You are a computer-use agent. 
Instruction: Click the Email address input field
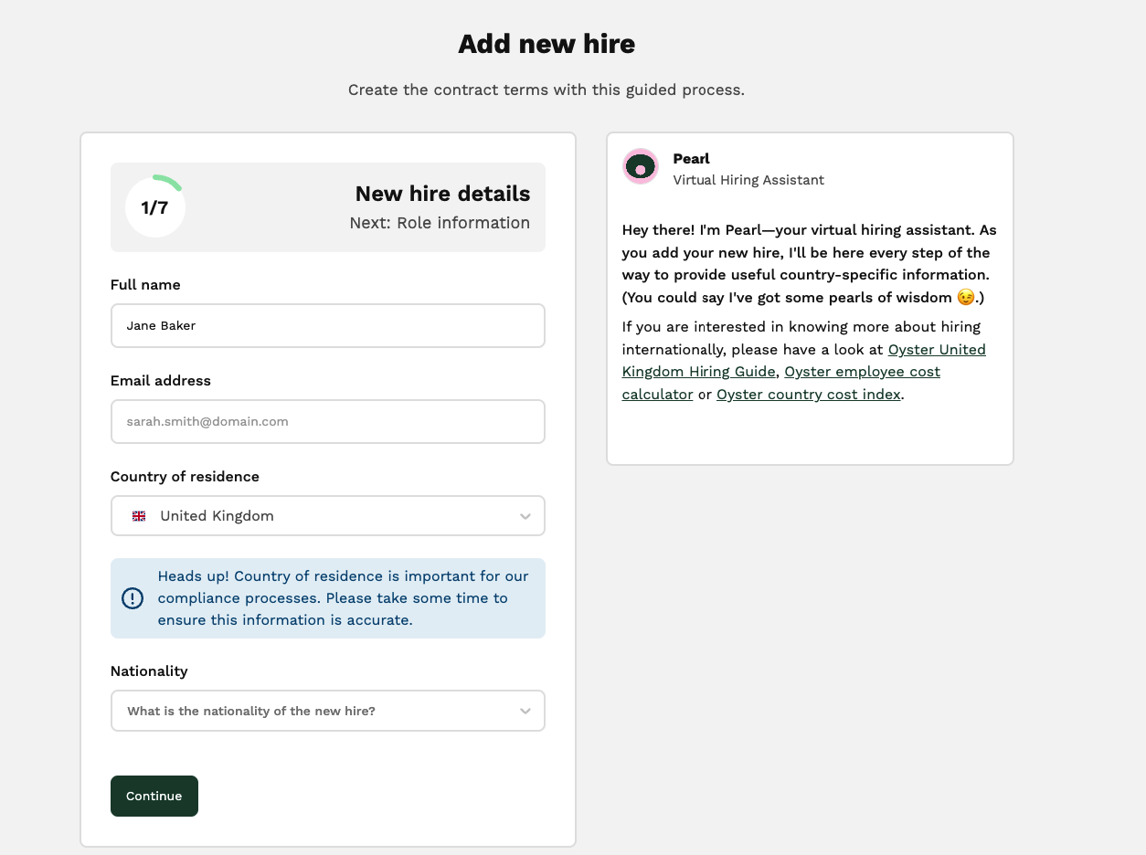(x=328, y=421)
